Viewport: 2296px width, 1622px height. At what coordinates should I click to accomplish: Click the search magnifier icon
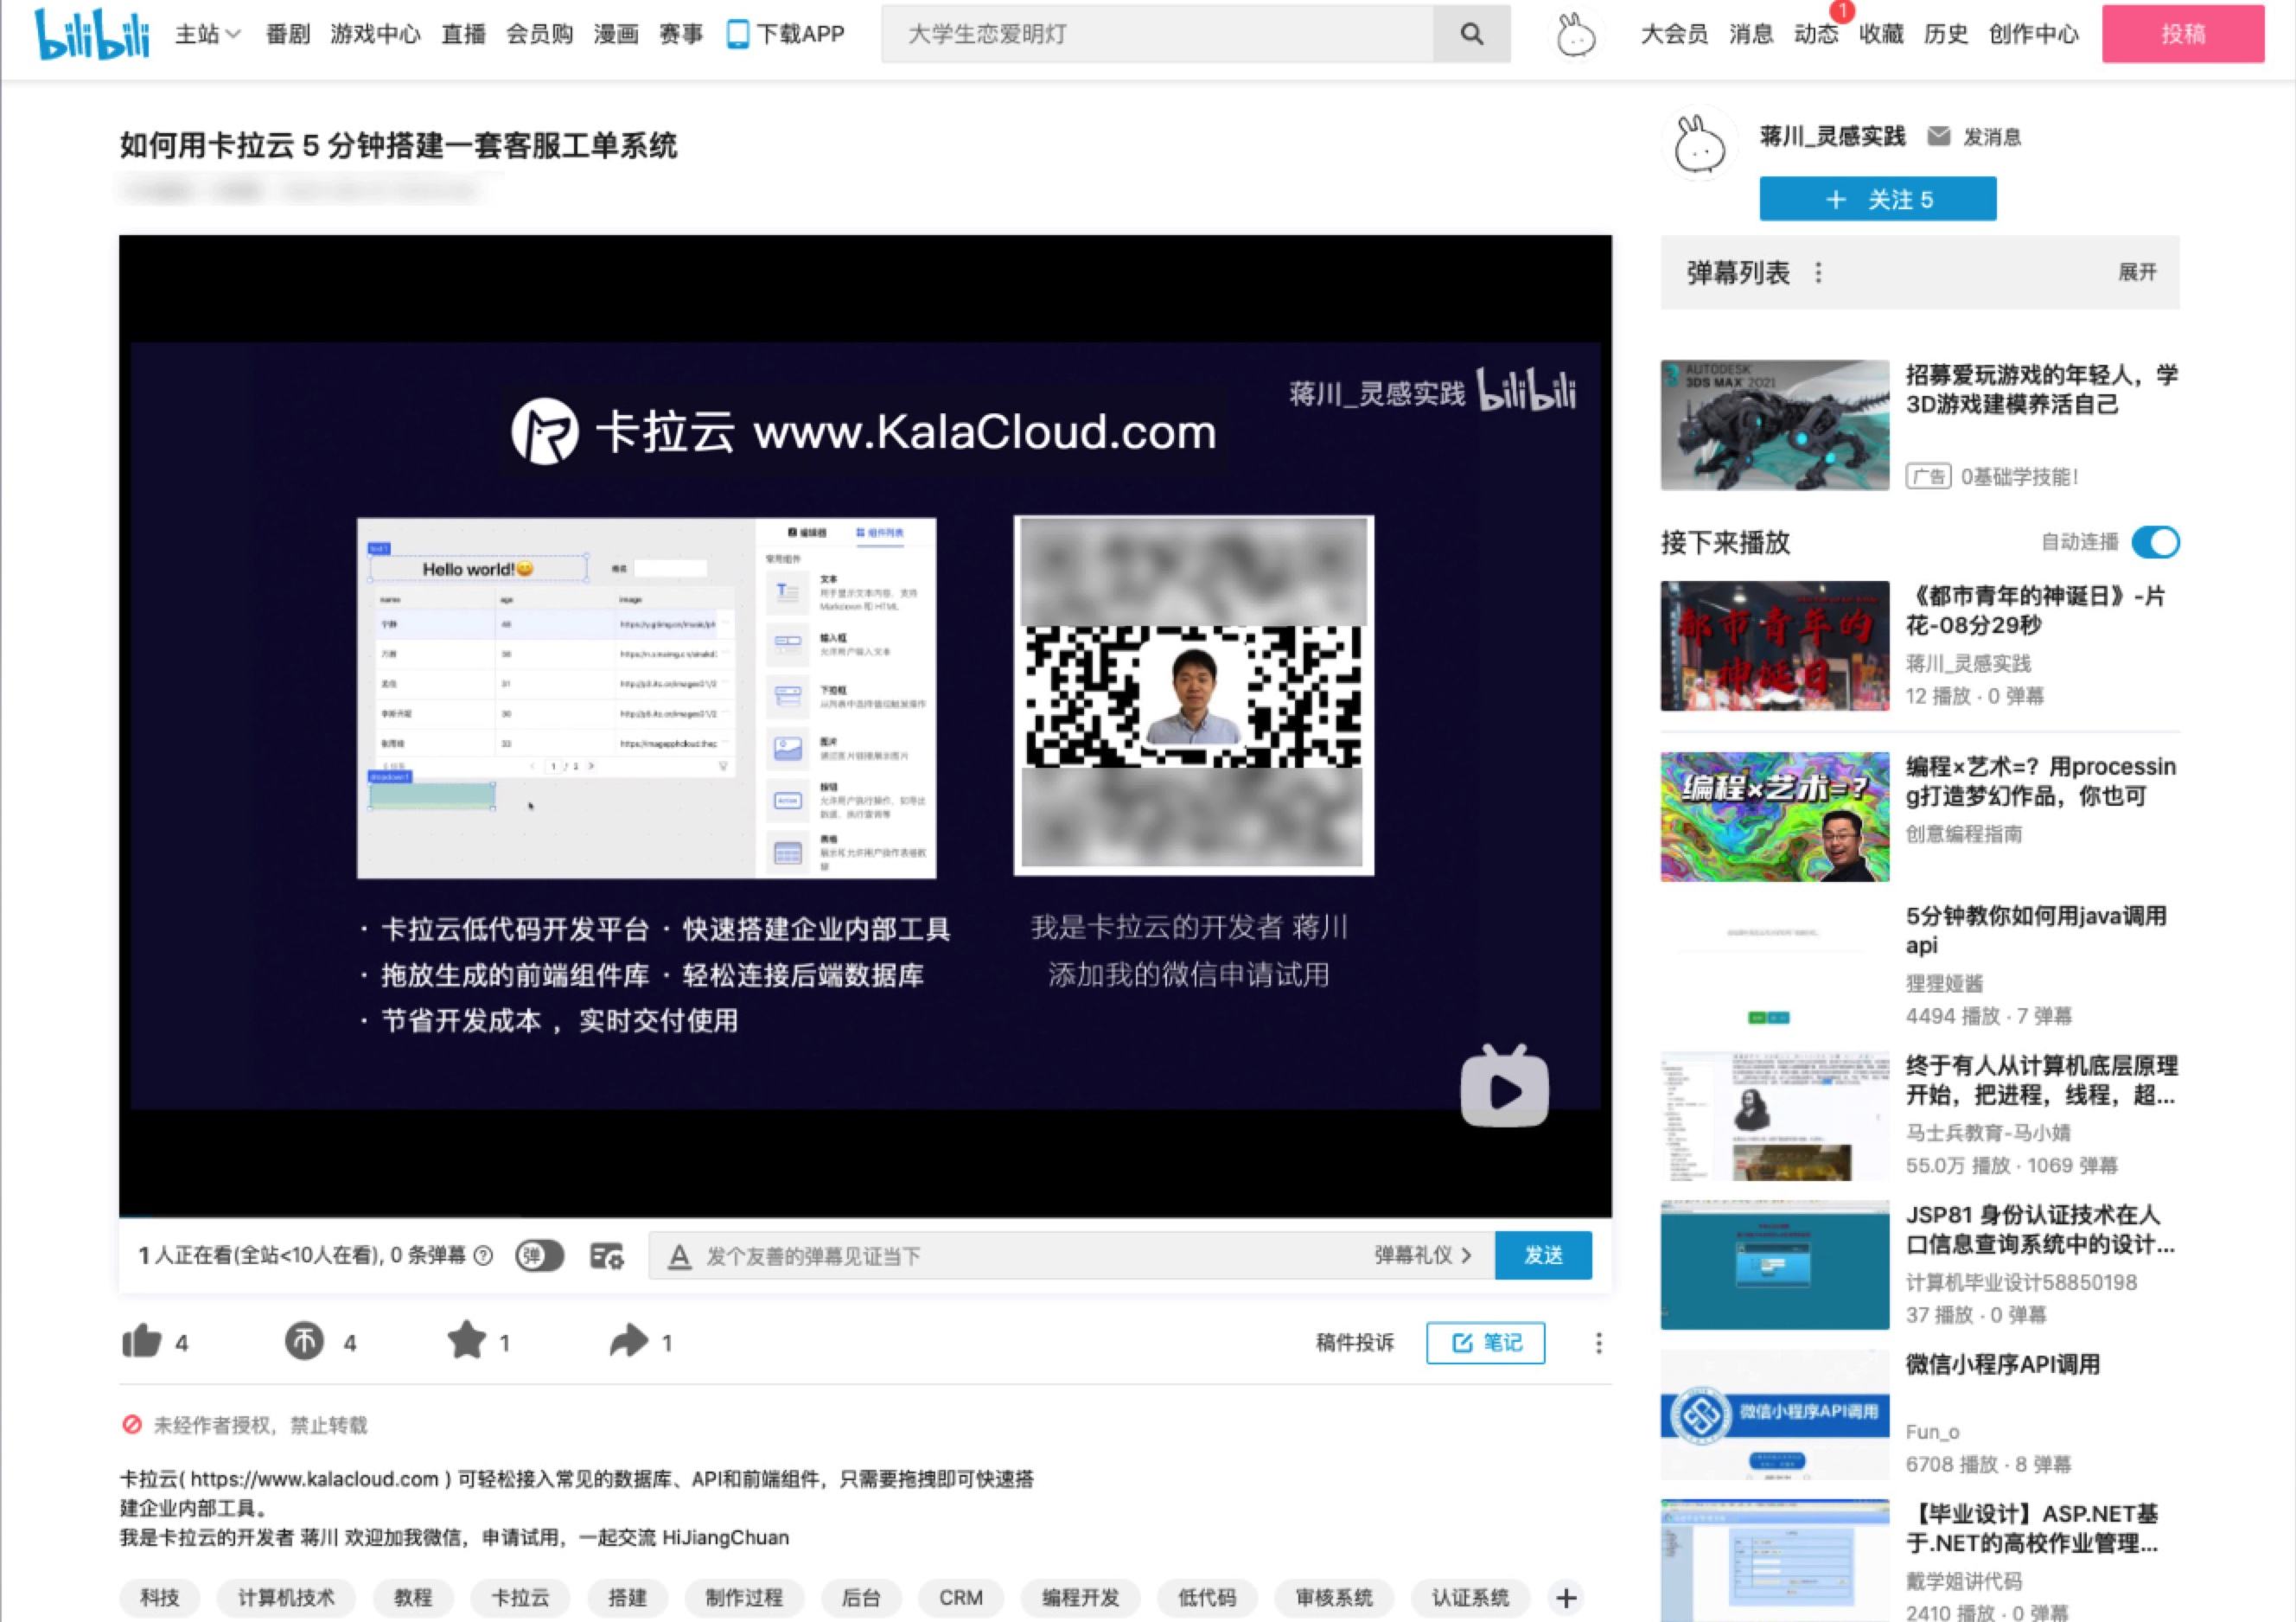pyautogui.click(x=1471, y=34)
